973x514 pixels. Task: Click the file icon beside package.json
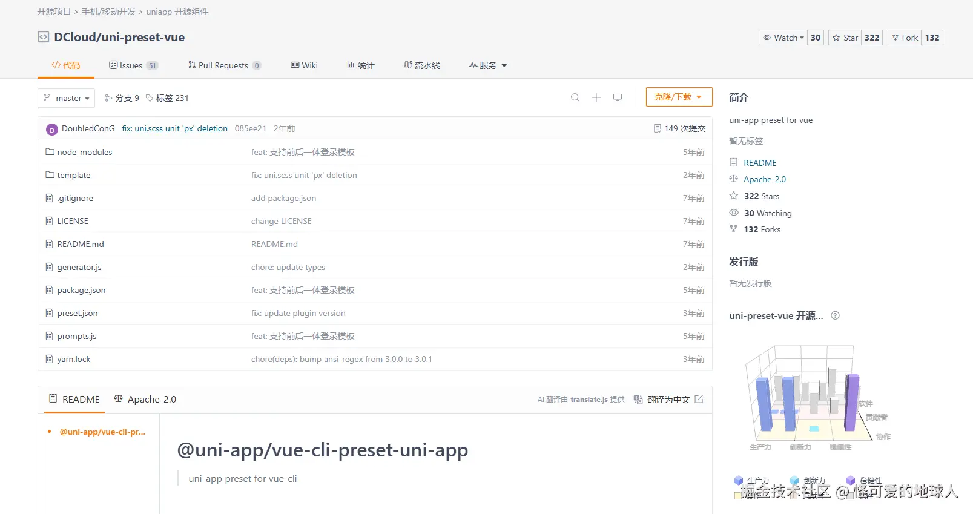pyautogui.click(x=50, y=290)
